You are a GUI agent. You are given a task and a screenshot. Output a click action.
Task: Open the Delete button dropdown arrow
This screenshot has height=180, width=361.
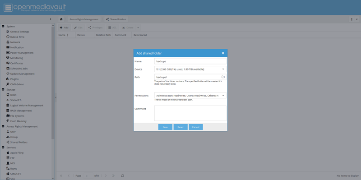point(138,28)
